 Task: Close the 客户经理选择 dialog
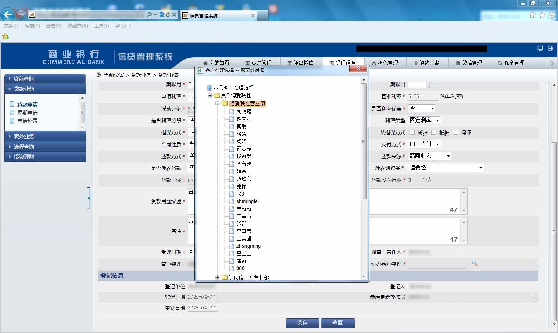coord(358,69)
